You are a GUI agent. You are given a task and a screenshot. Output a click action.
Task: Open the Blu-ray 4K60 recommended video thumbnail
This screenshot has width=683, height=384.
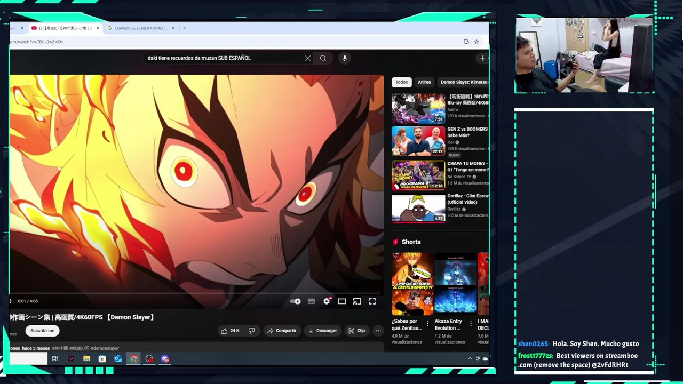(x=418, y=109)
